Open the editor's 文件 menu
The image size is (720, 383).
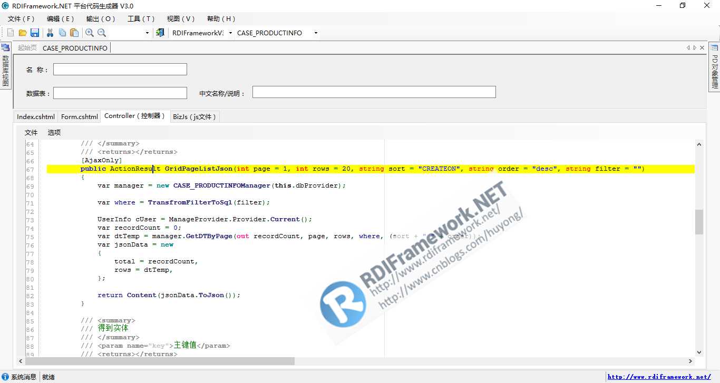pos(31,132)
